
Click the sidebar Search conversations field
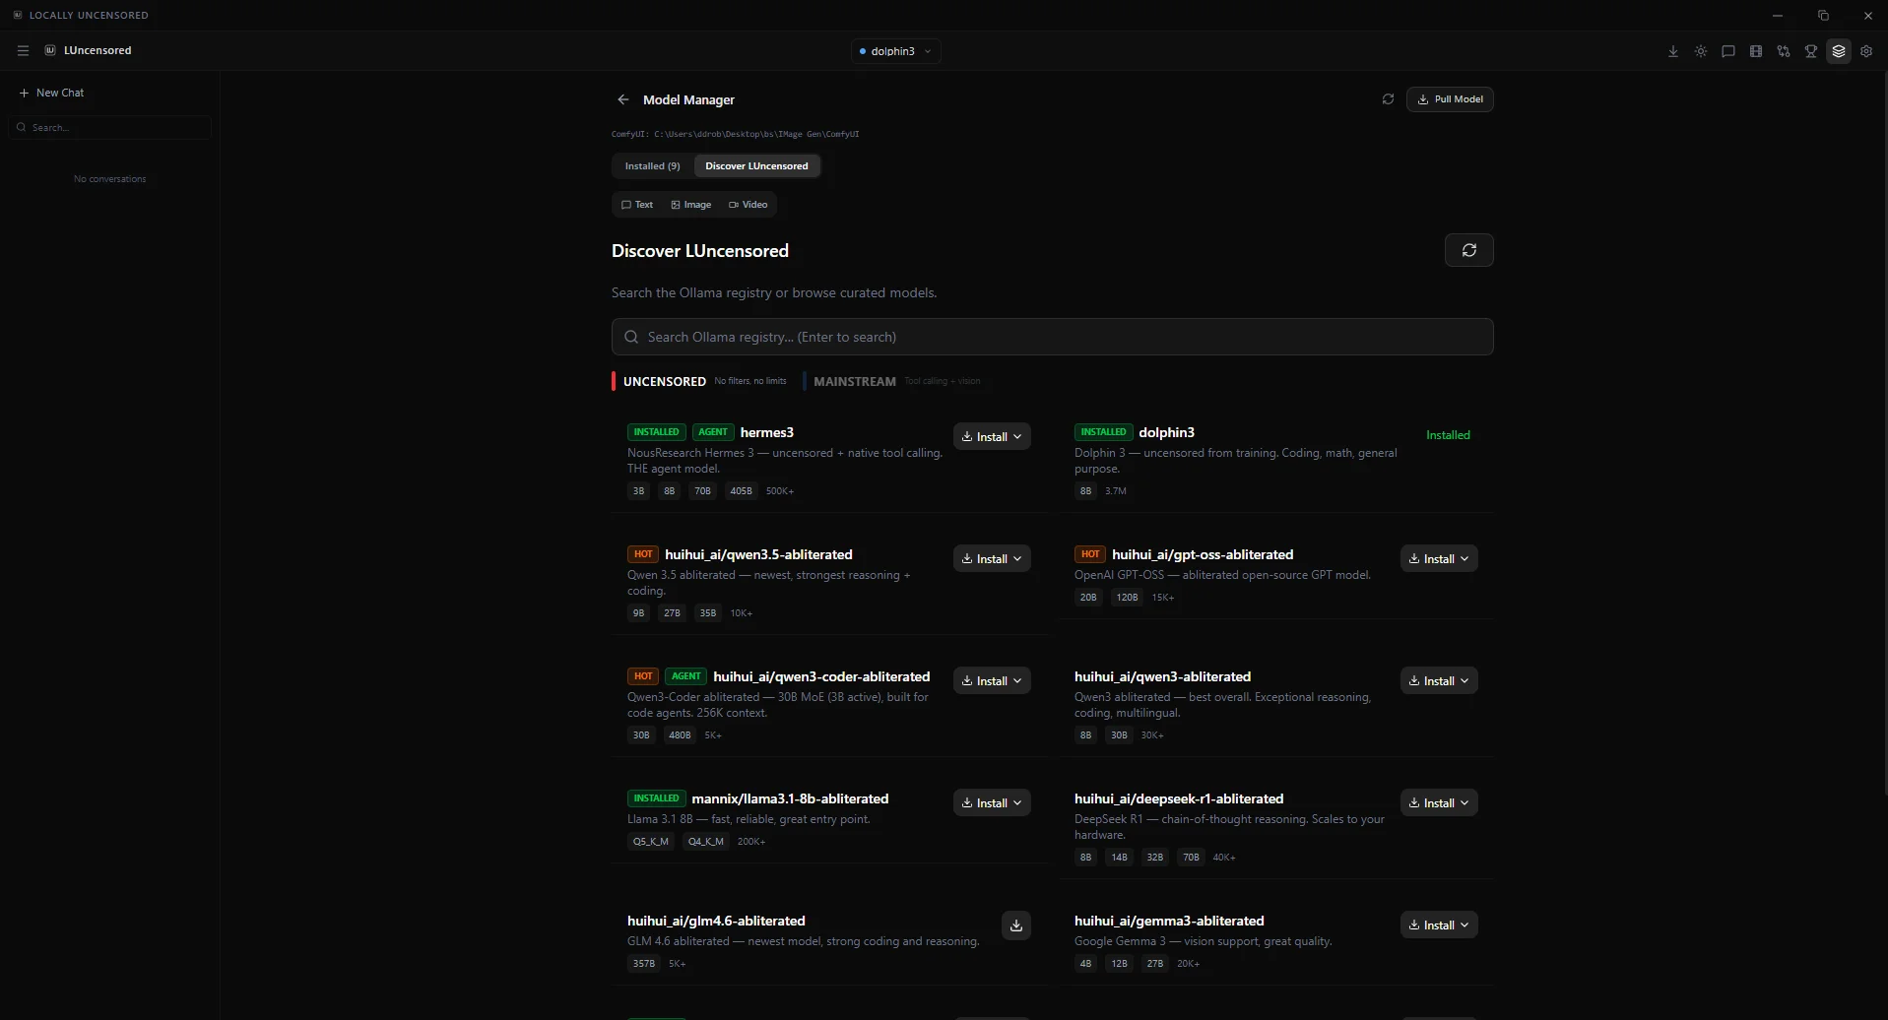click(110, 127)
